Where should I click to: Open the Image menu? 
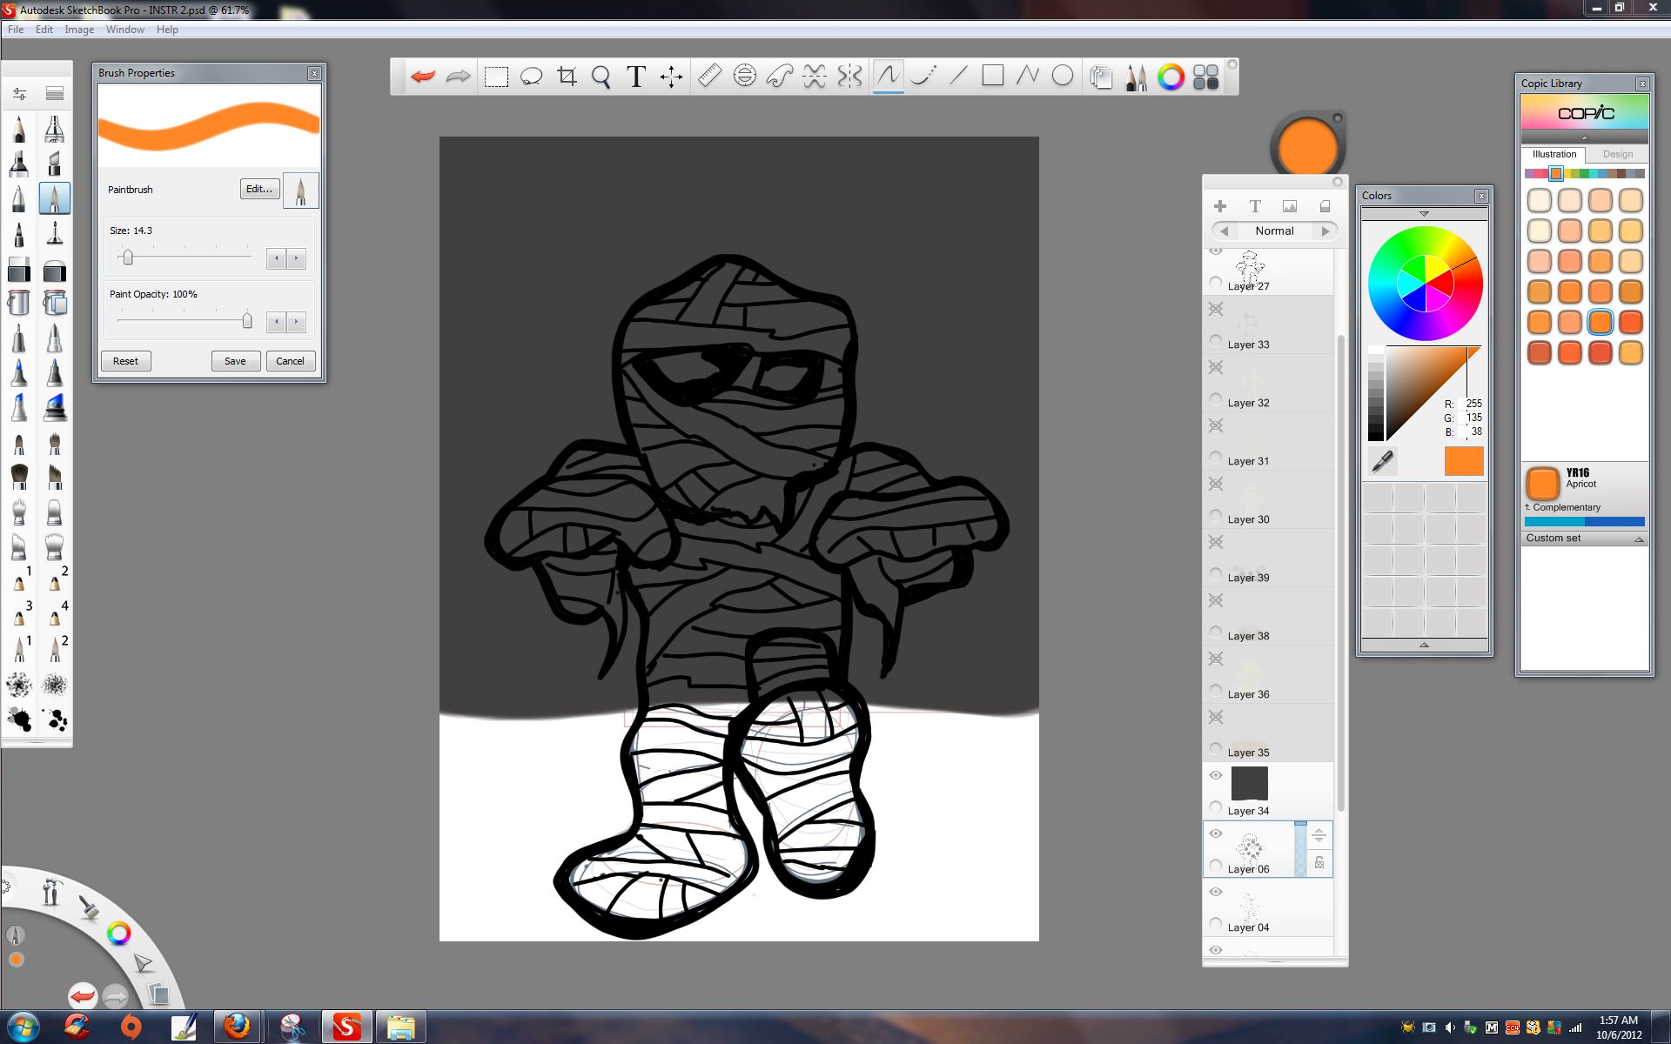tap(79, 30)
